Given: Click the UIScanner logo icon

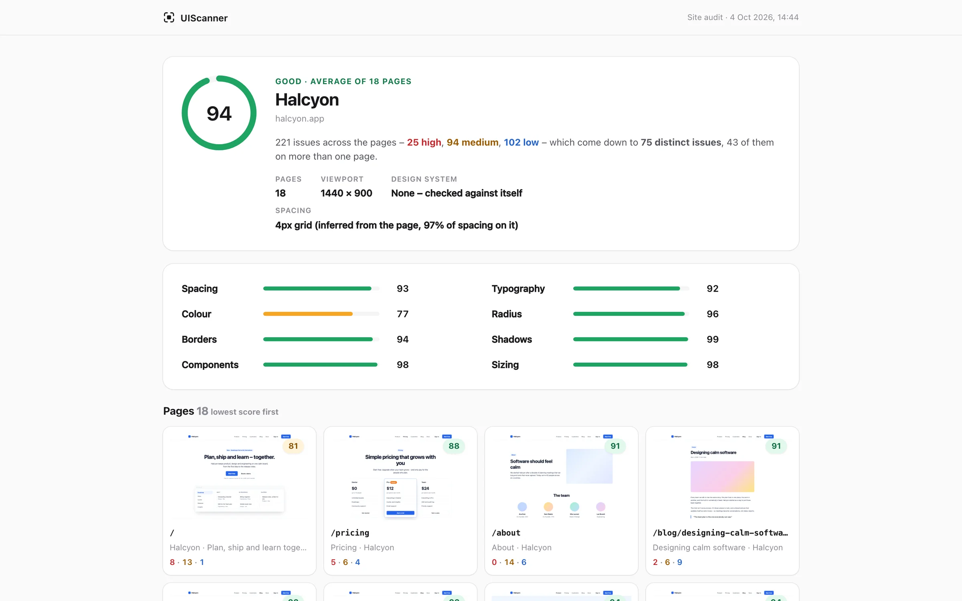Looking at the screenshot, I should pyautogui.click(x=169, y=18).
